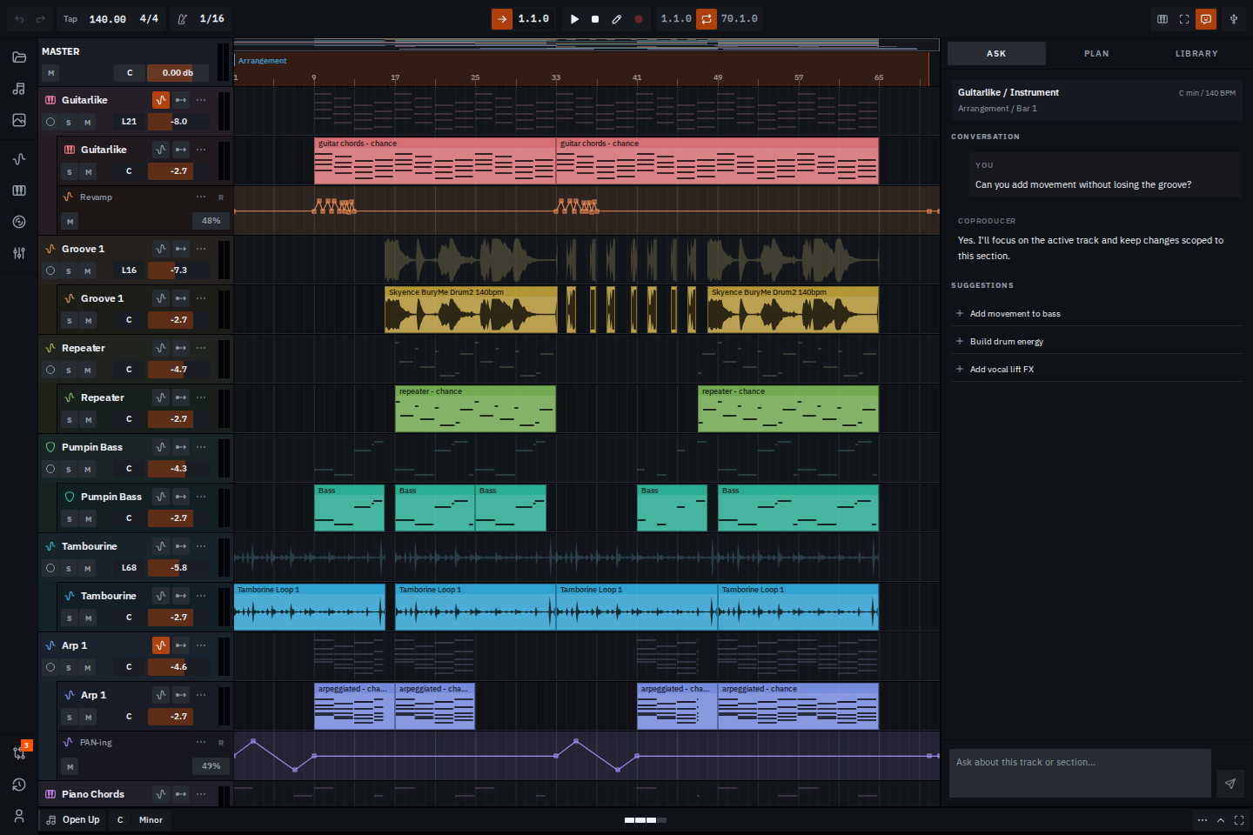The height and width of the screenshot is (835, 1253).
Task: Open the notifications icon with badge 3
Action: (21, 751)
